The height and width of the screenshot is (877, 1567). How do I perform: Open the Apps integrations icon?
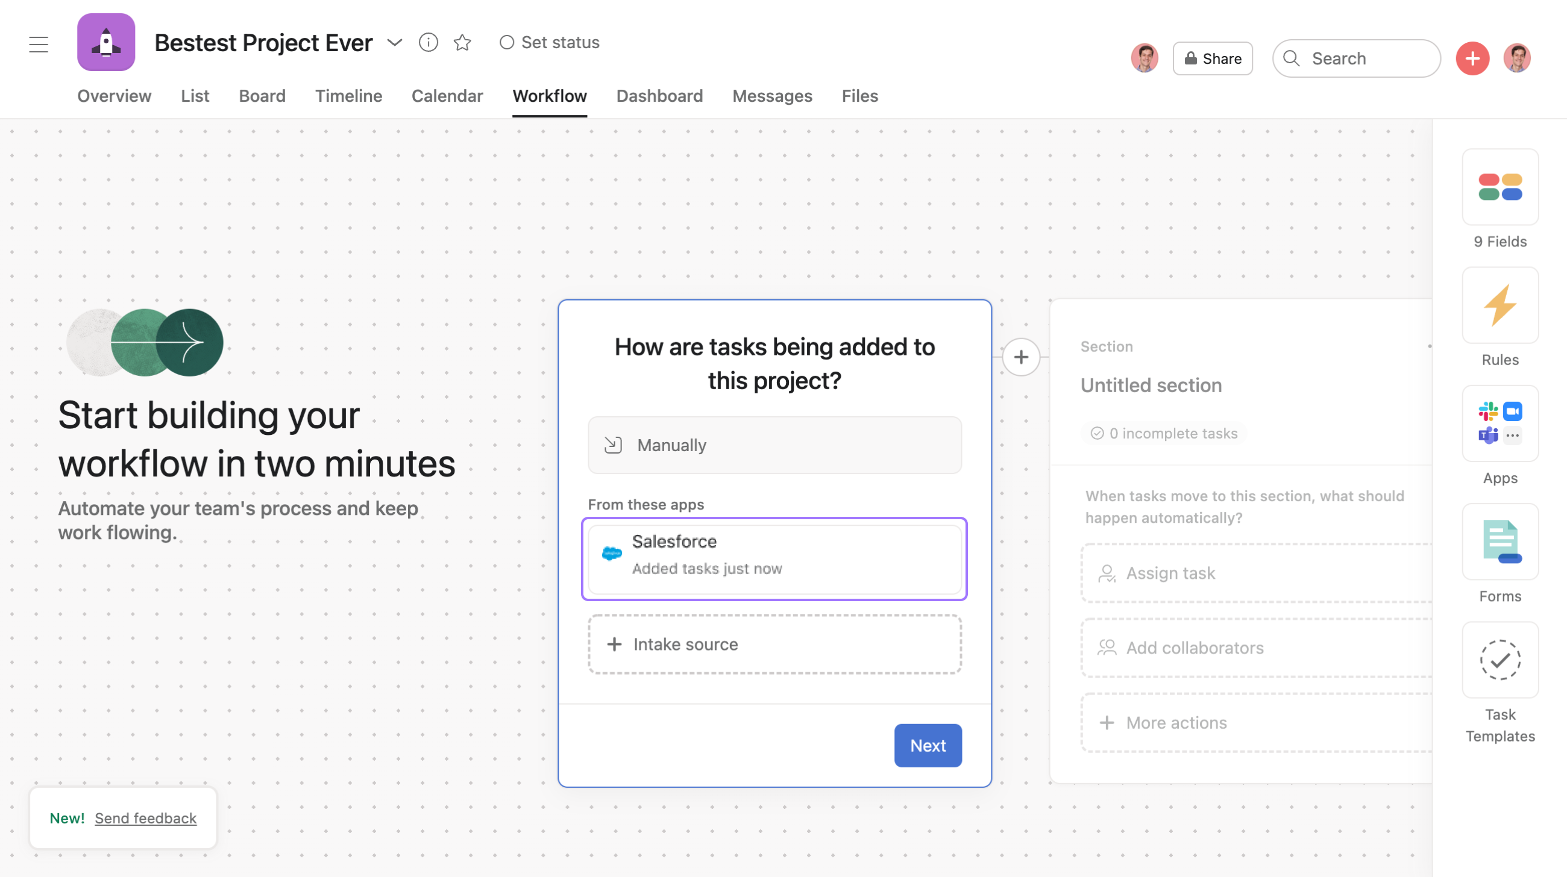tap(1500, 423)
